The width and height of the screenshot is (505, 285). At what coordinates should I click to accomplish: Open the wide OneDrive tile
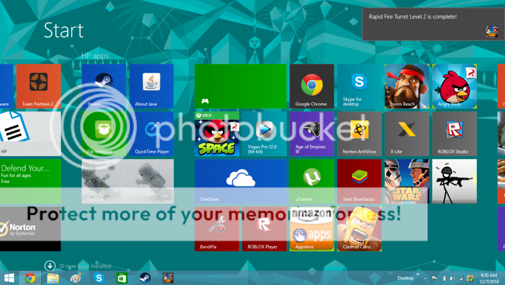click(x=240, y=181)
